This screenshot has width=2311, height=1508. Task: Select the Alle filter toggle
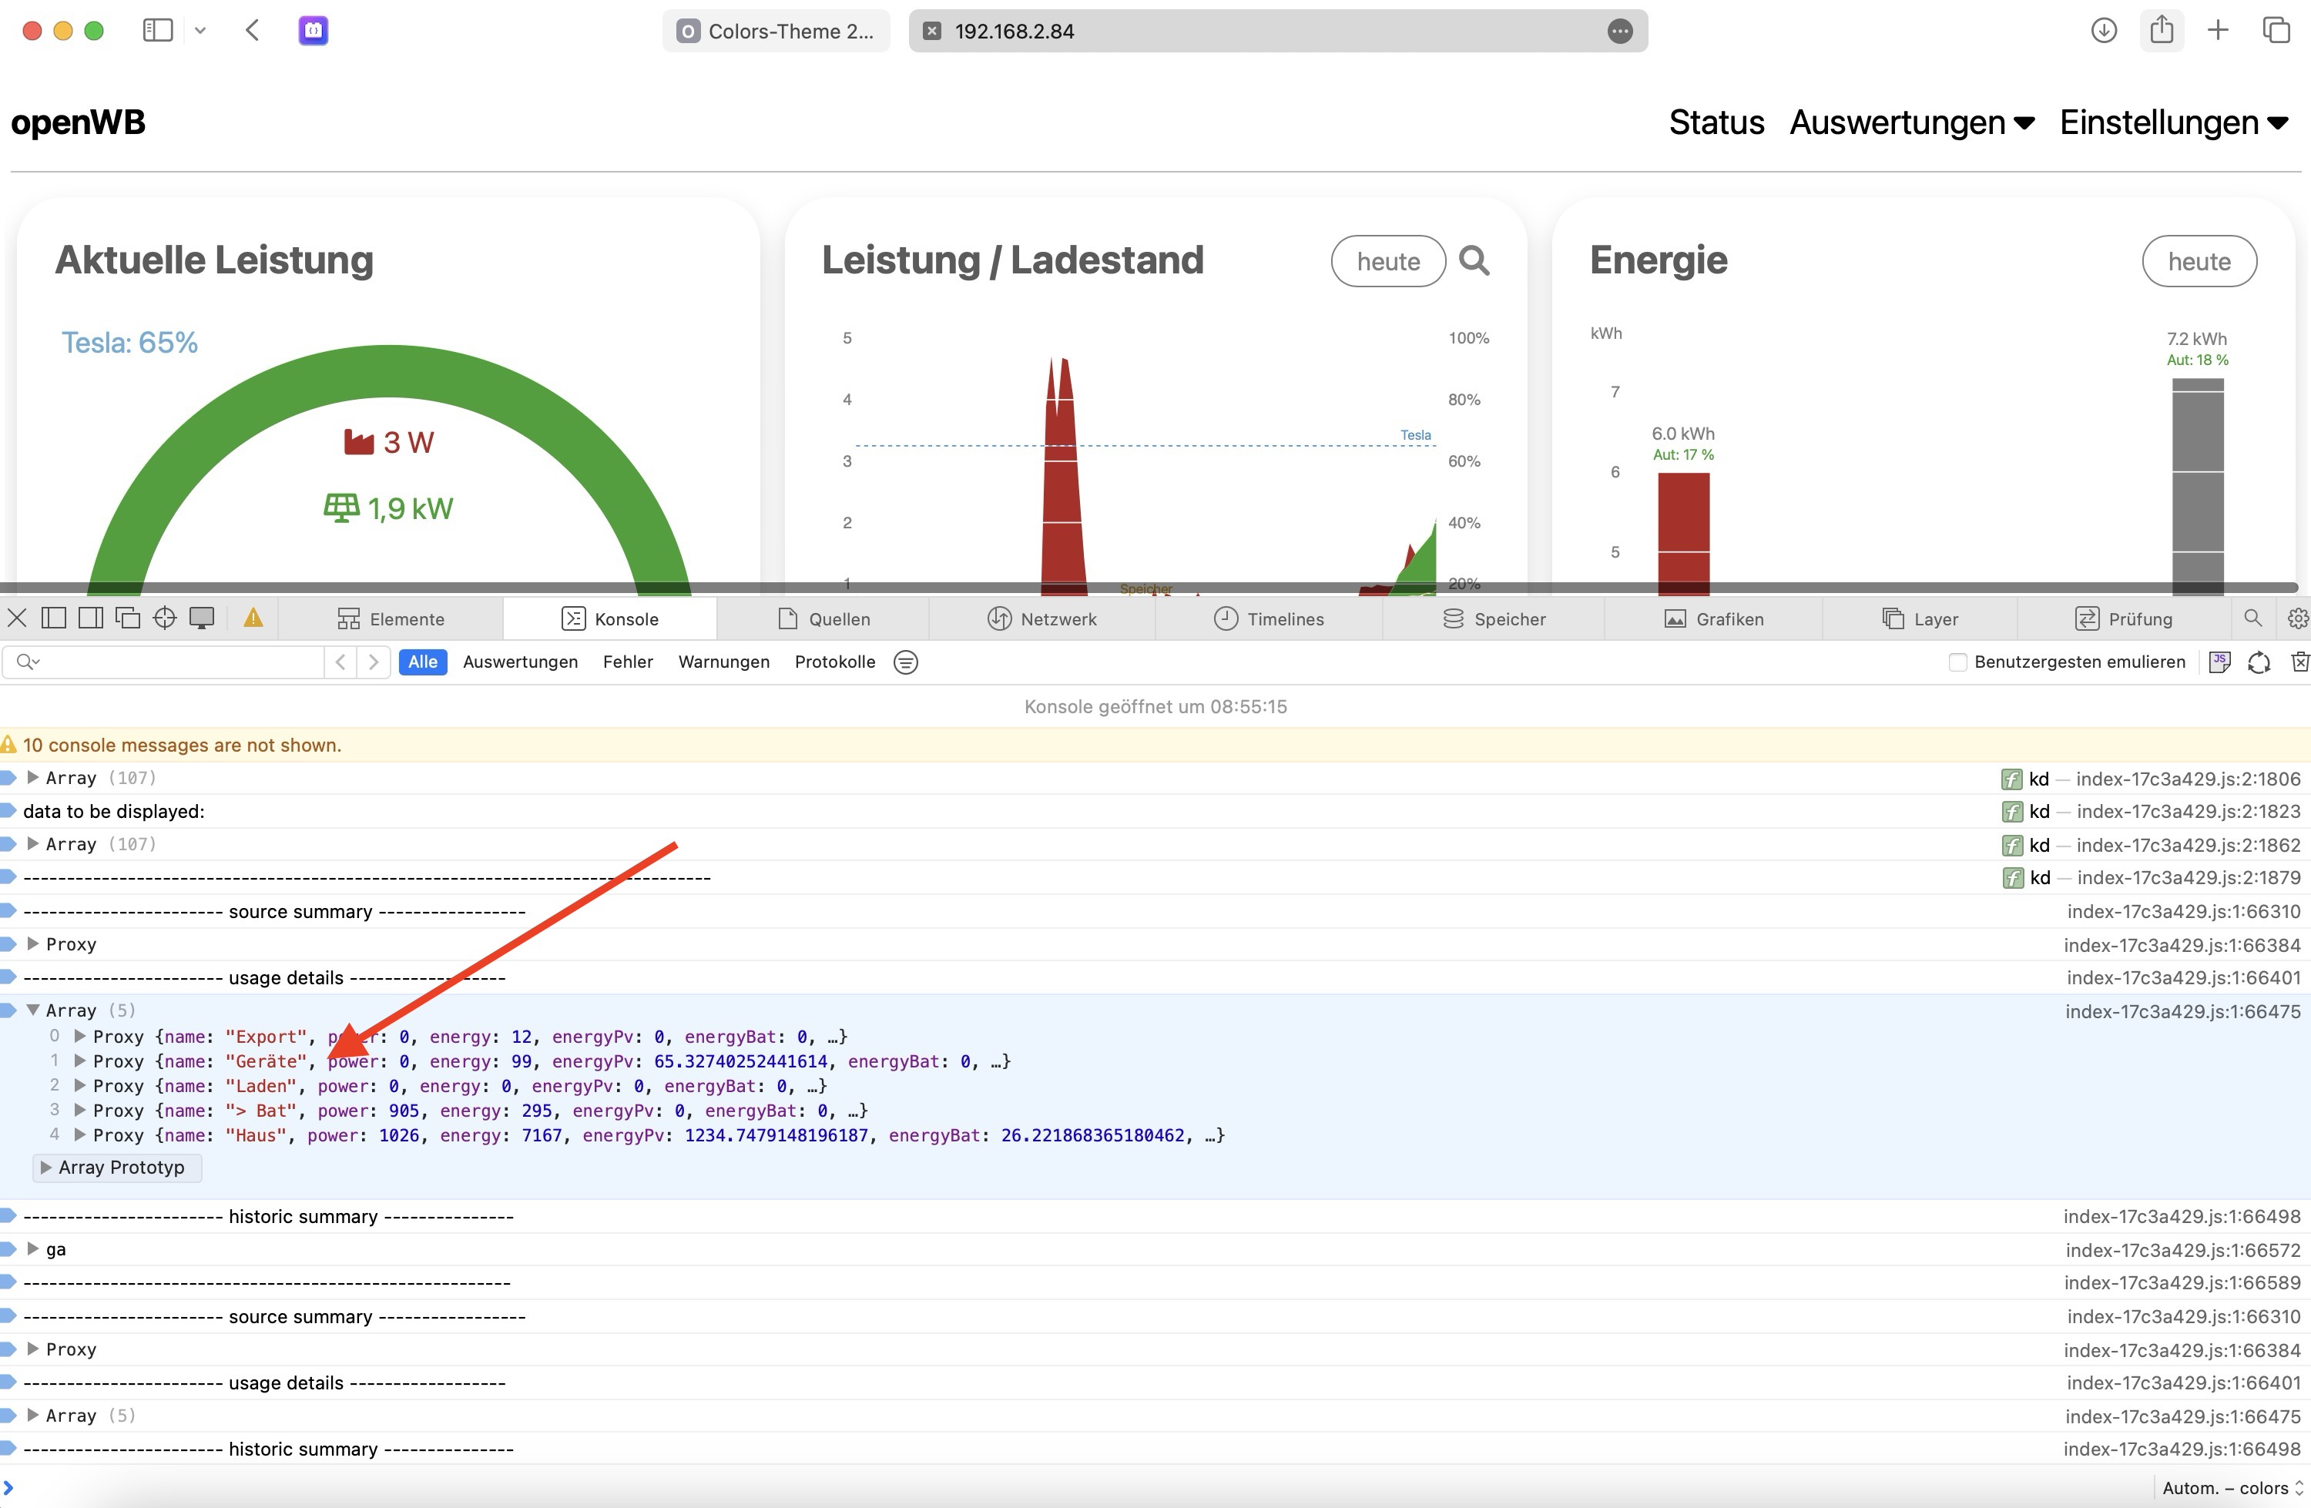422,662
